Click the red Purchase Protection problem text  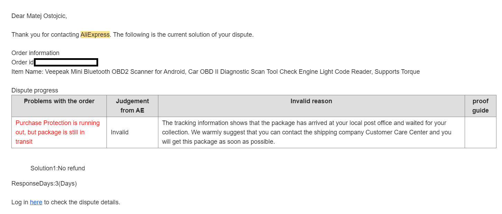point(57,132)
